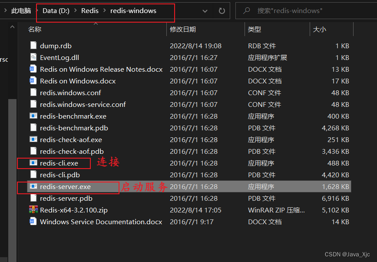This screenshot has height=262, width=377.
Task: Select redis.windows-service.conf file name
Action: pyautogui.click(x=83, y=104)
